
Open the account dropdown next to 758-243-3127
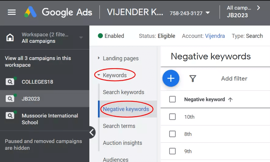pos(208,13)
